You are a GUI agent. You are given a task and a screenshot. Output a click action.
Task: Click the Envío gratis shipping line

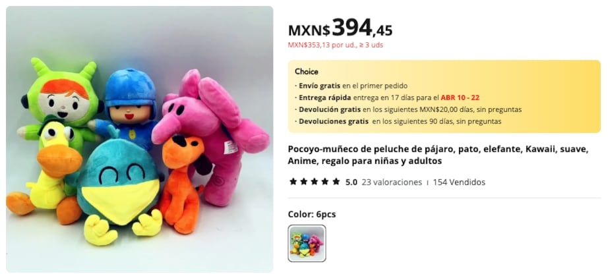coord(351,86)
